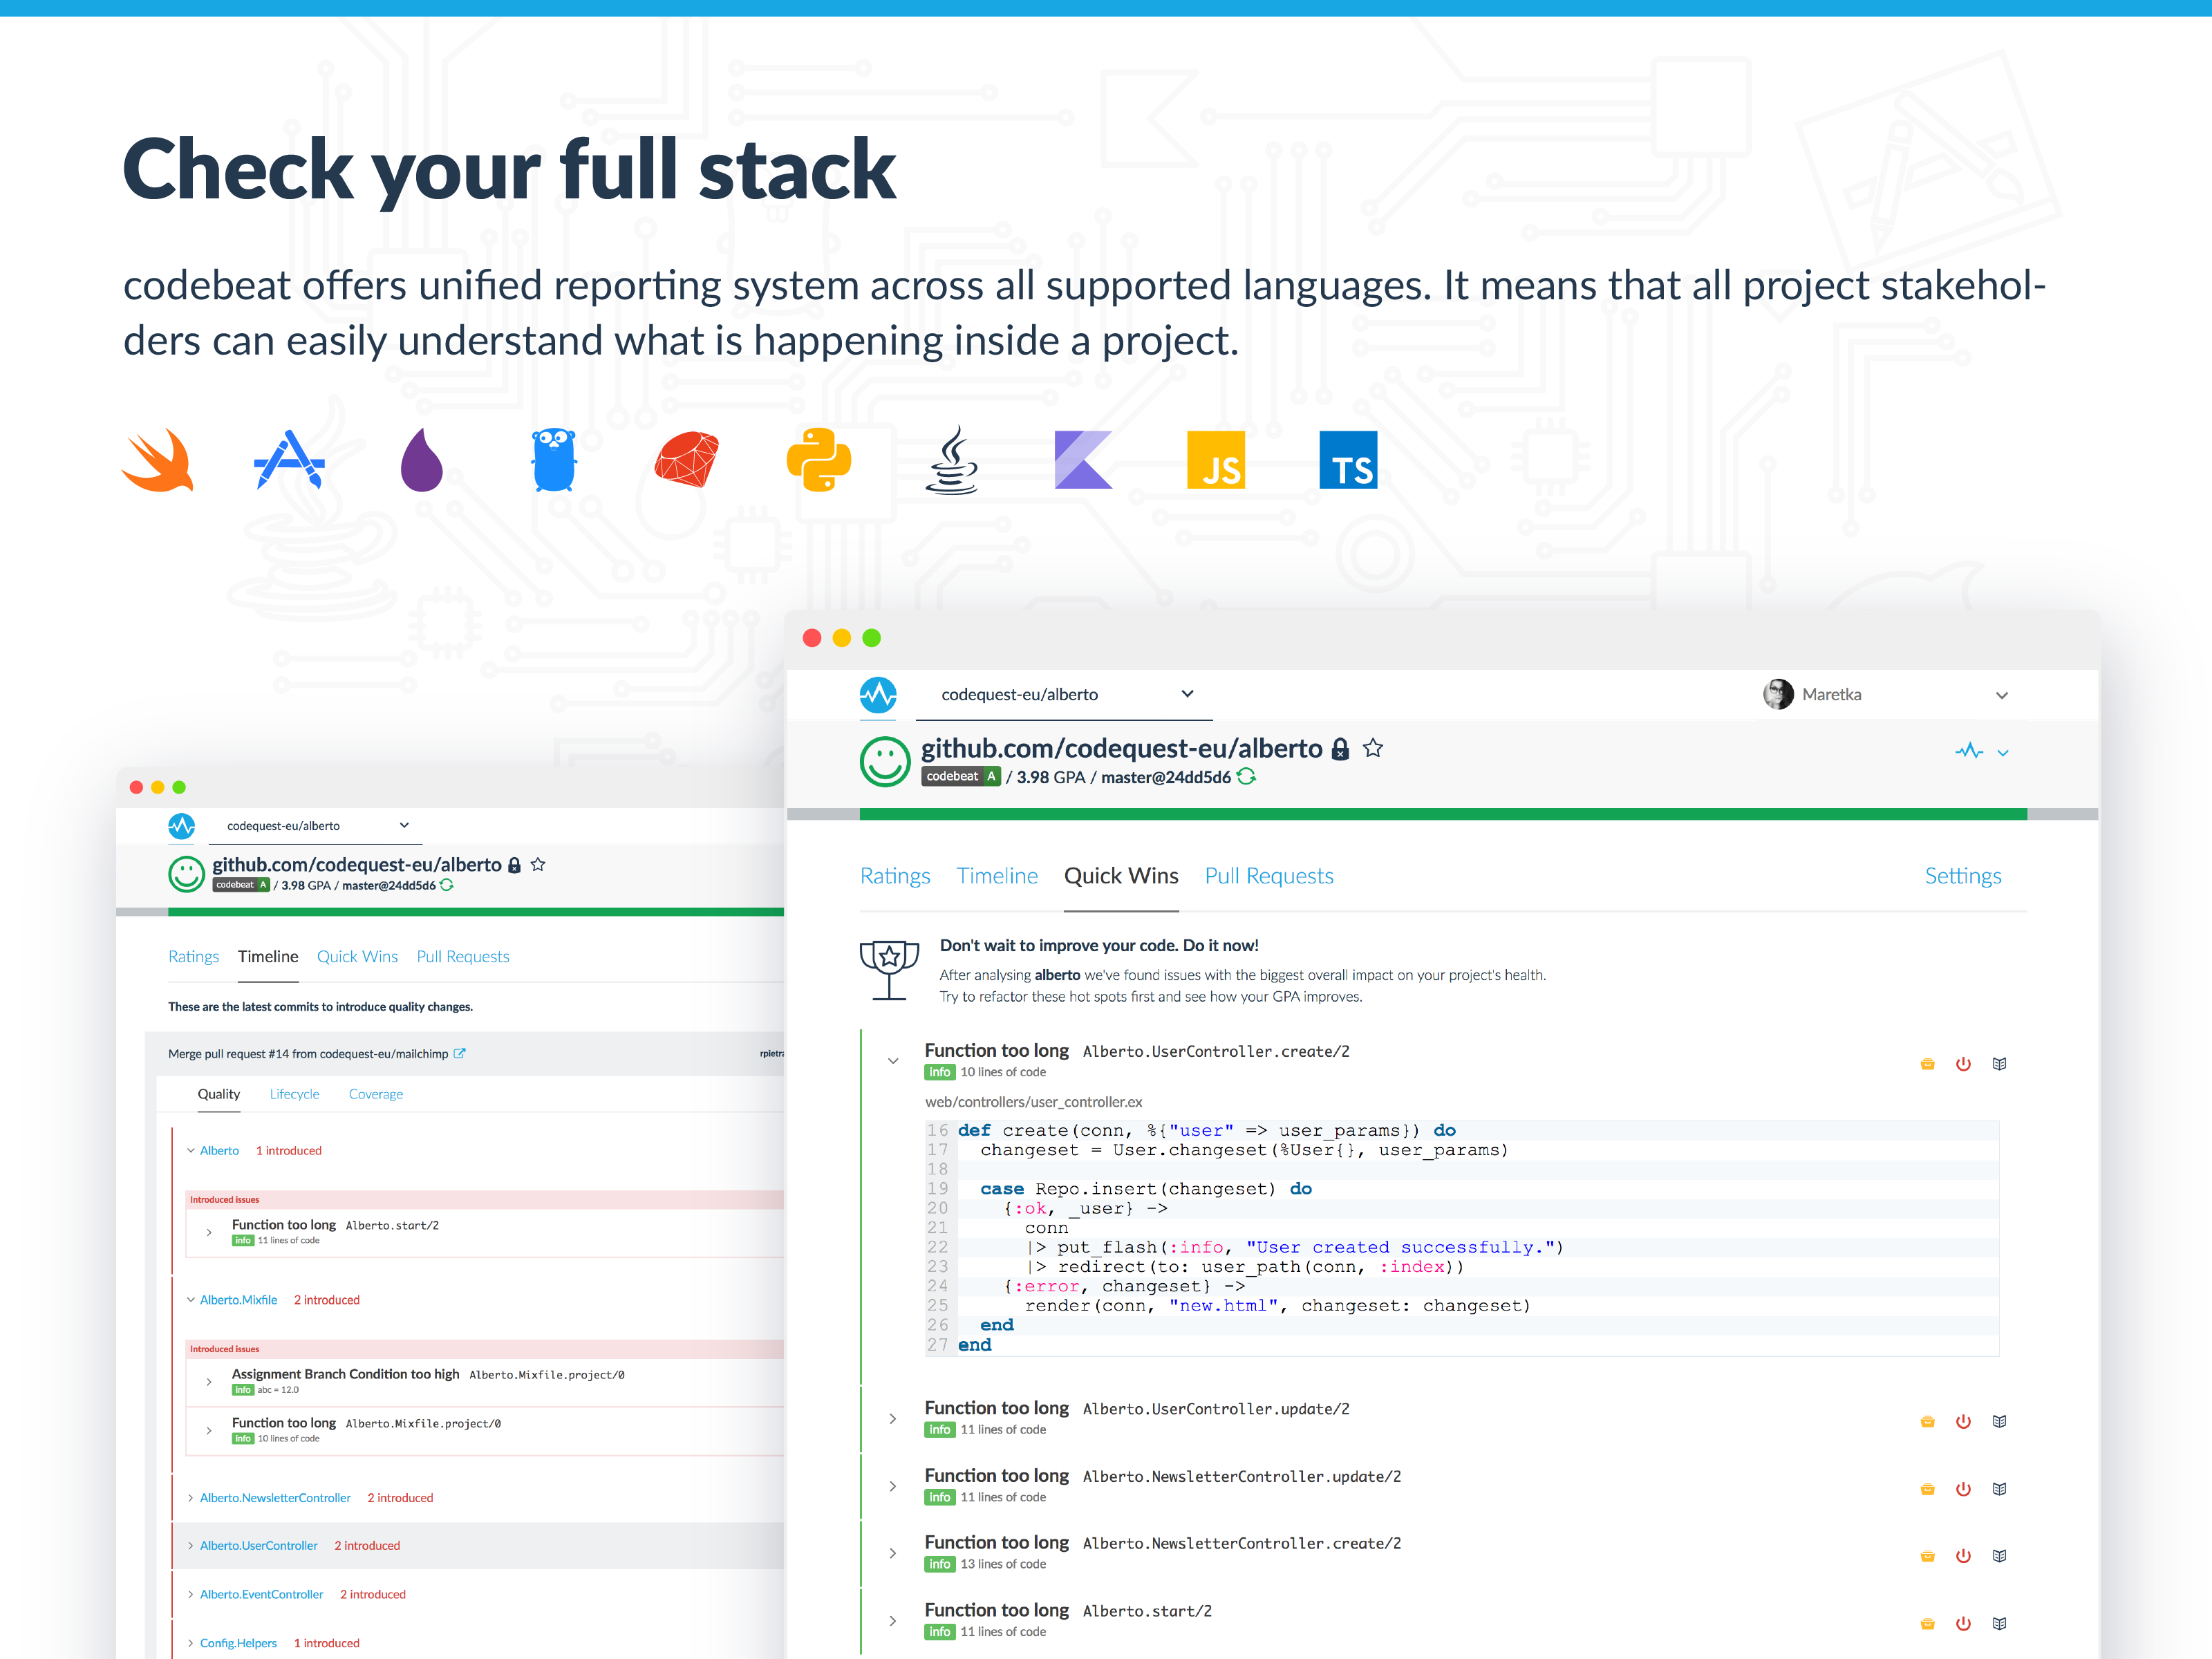Open external link icon for Merge pull request #14
Viewport: 2212px width, 1659px height.
pos(459,1053)
